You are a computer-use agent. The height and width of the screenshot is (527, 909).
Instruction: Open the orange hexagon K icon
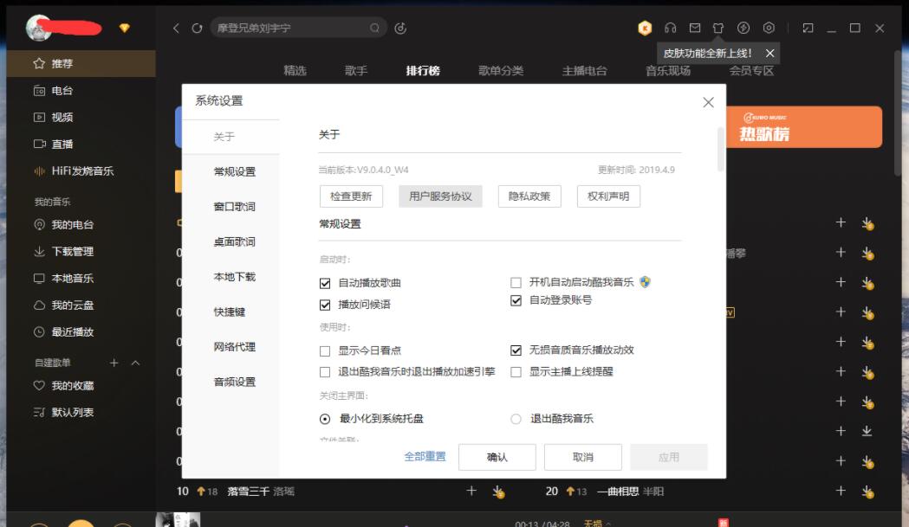(645, 28)
